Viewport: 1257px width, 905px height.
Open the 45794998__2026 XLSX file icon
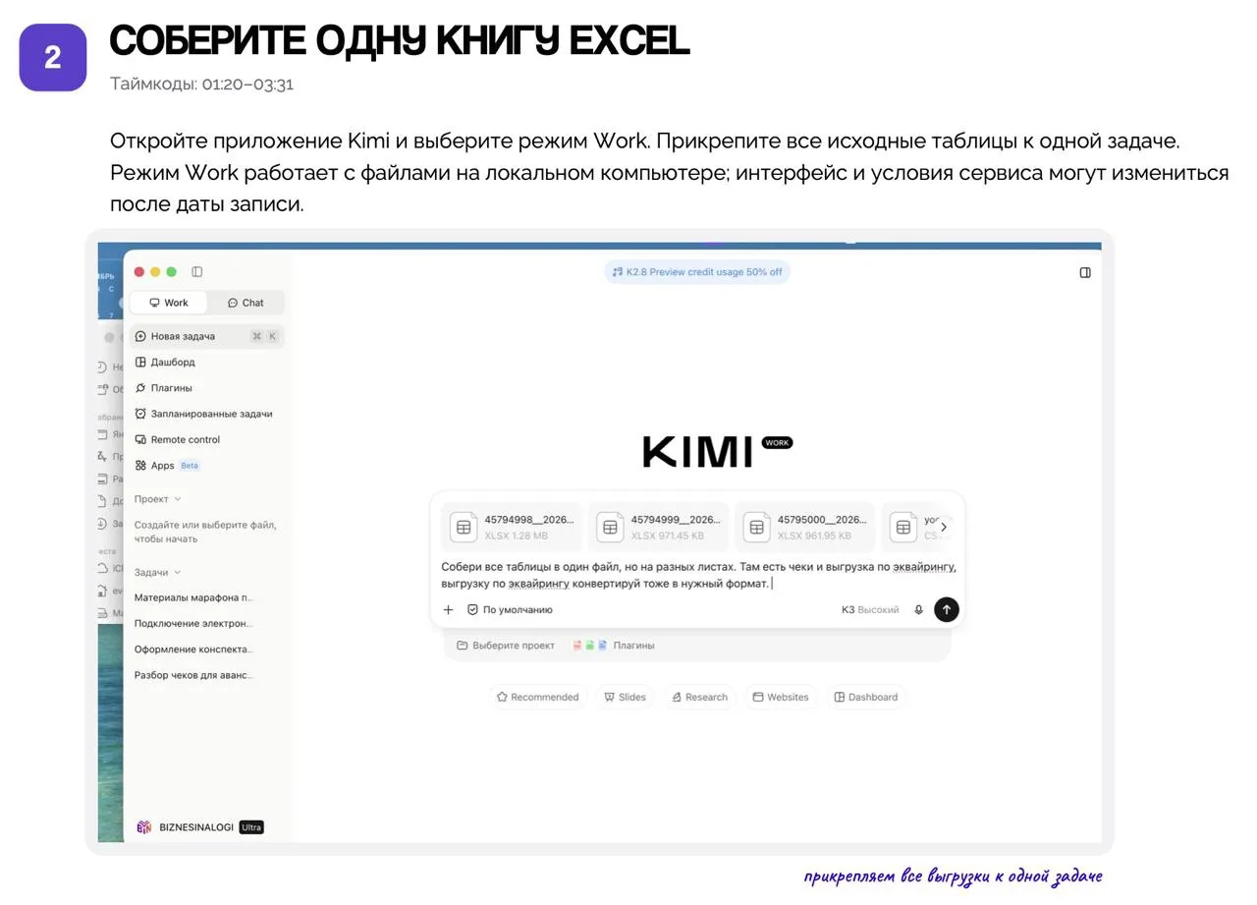tap(464, 527)
